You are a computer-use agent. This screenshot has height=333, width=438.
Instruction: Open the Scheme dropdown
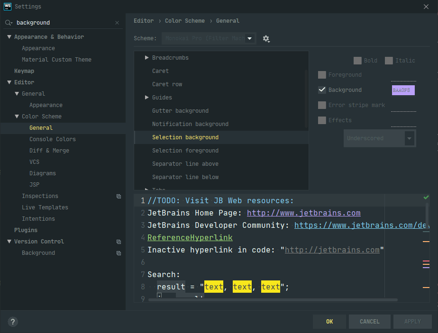pos(209,38)
